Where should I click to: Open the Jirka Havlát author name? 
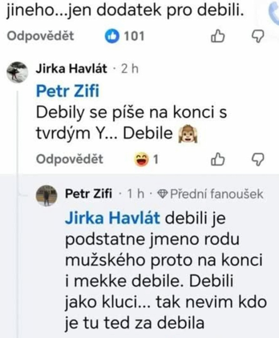pyautogui.click(x=71, y=69)
